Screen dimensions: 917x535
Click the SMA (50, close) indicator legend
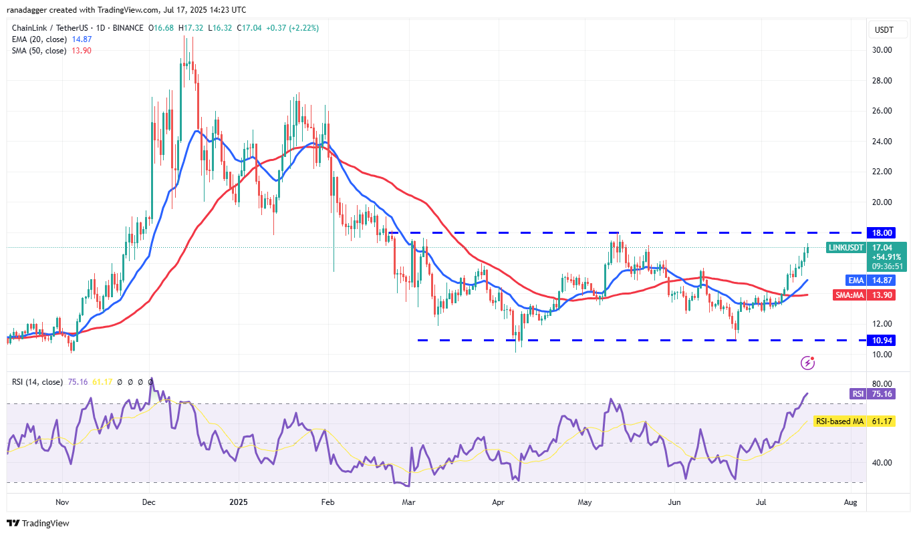[x=39, y=51]
